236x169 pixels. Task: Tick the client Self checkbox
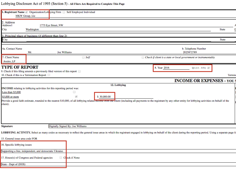(x=83, y=57)
